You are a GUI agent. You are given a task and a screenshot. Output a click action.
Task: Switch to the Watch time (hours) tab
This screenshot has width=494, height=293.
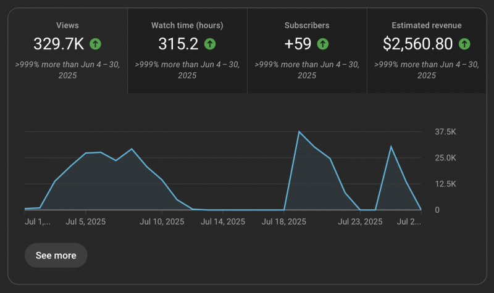pyautogui.click(x=187, y=51)
